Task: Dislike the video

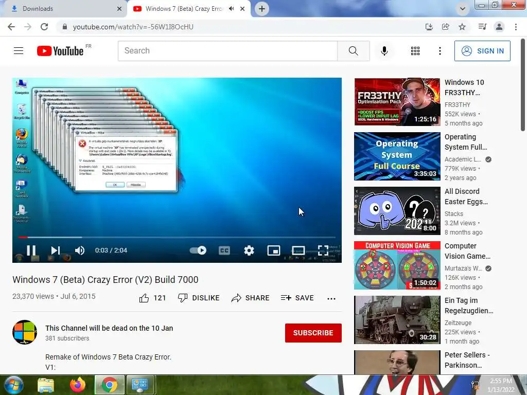Action: [x=199, y=298]
